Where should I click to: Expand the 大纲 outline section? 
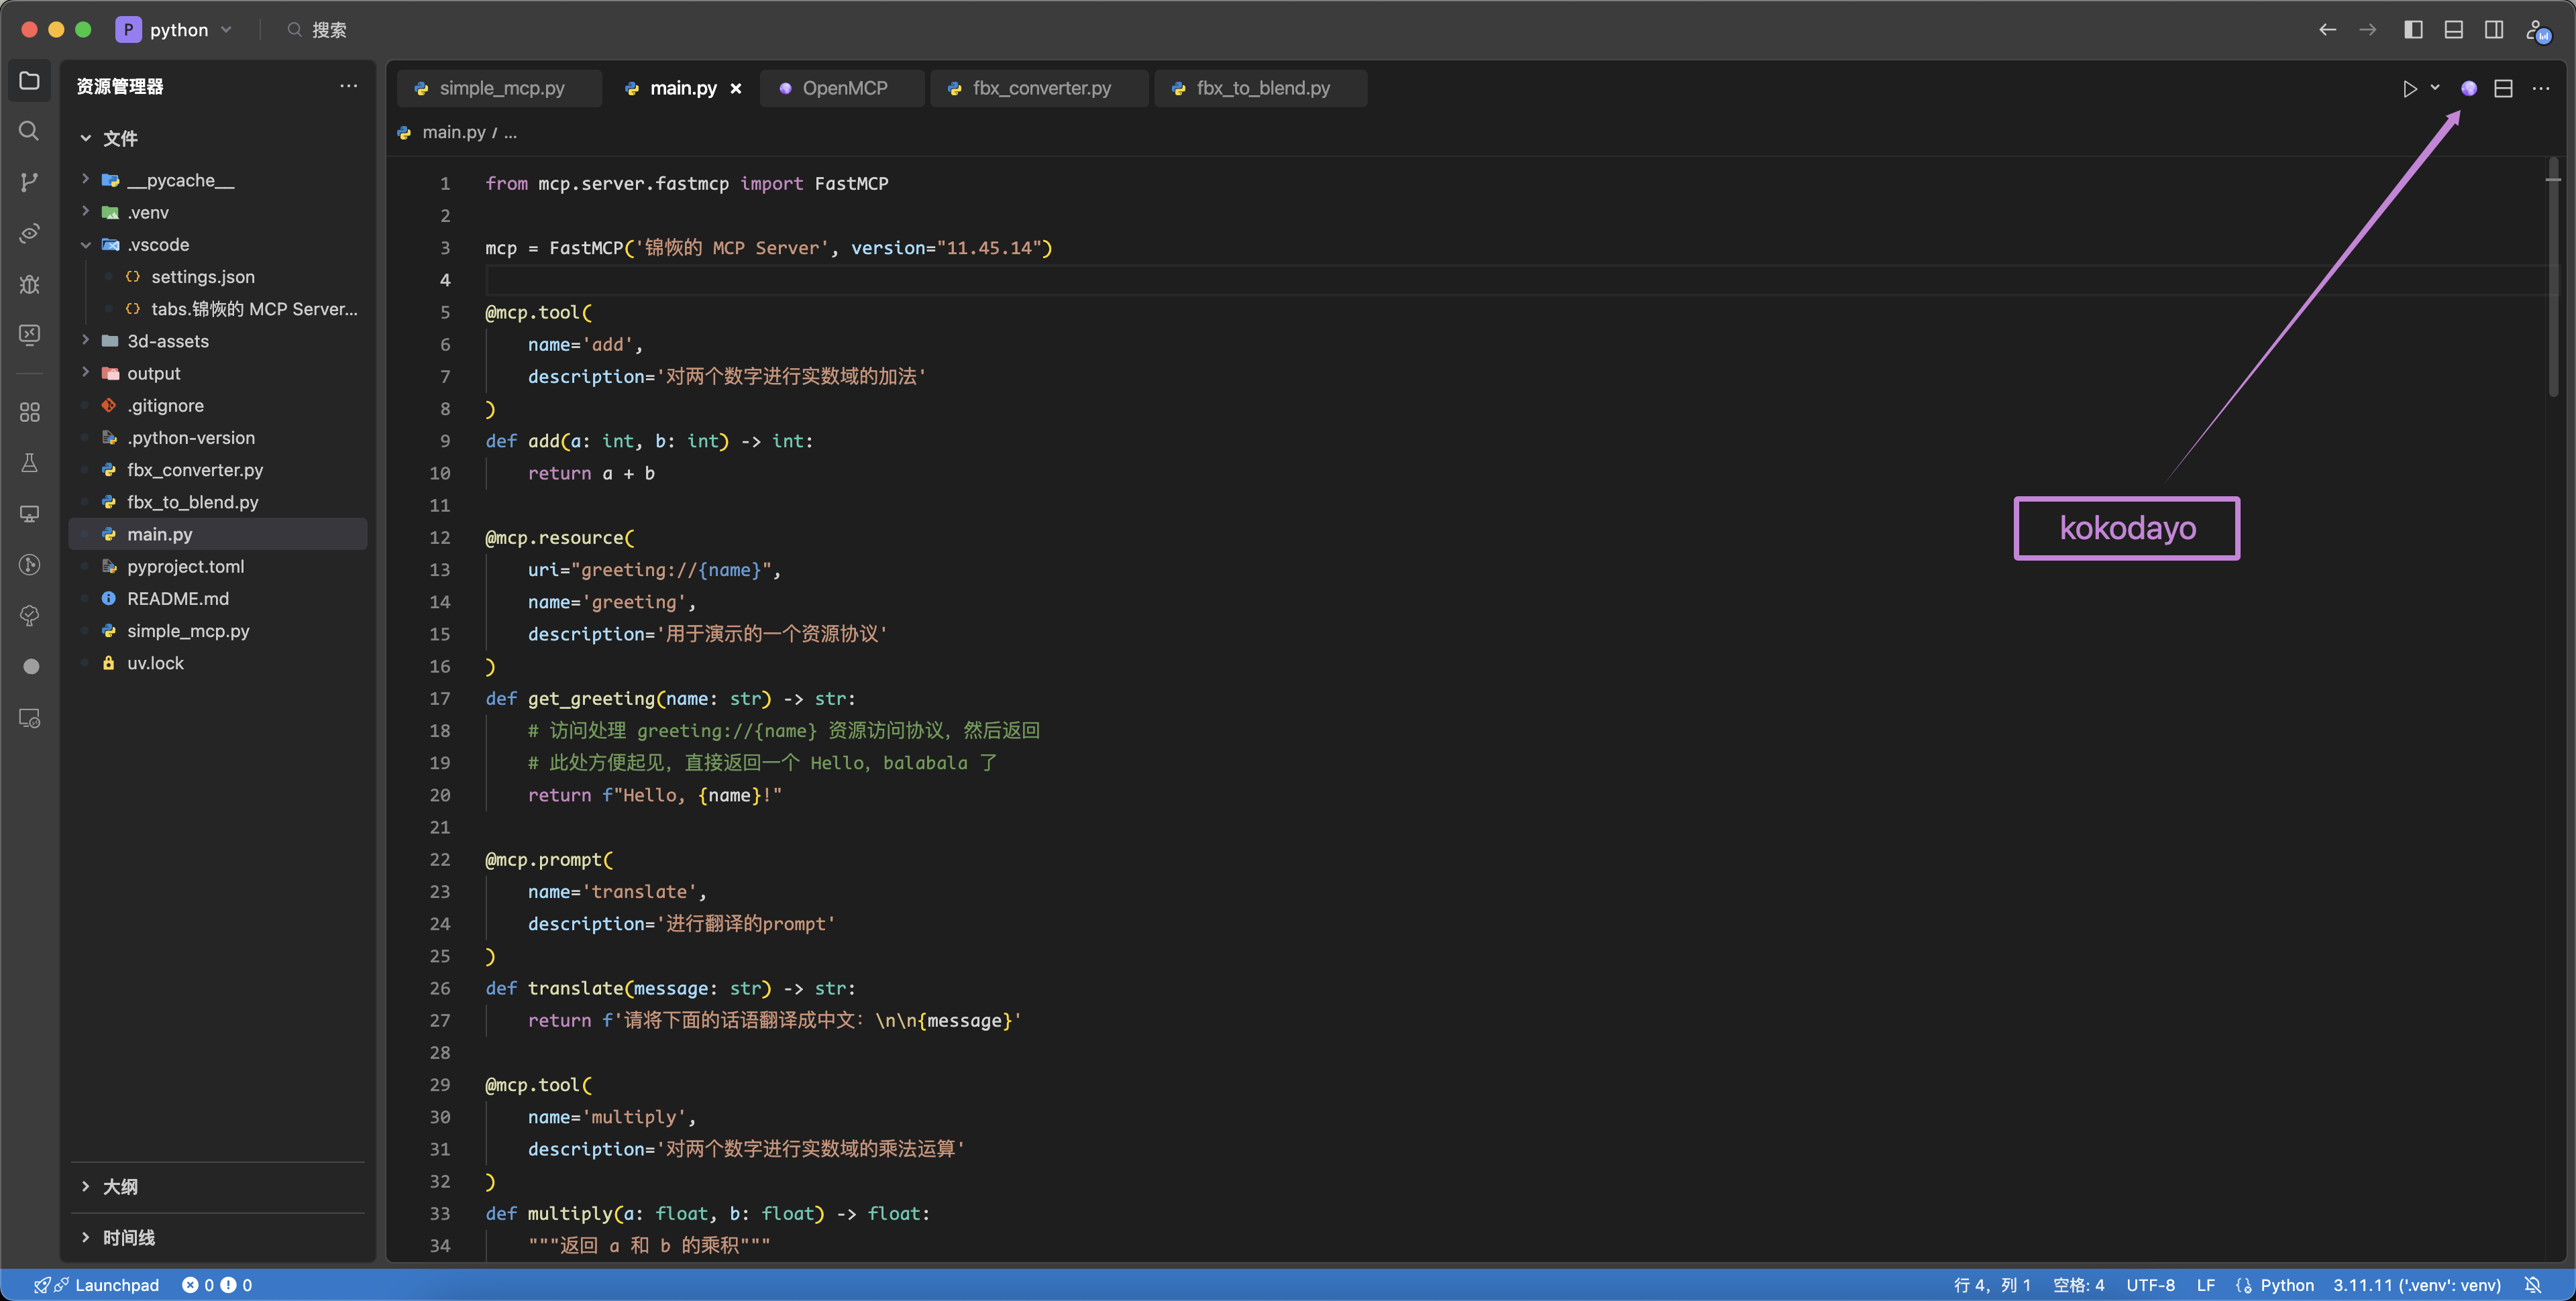click(120, 1187)
